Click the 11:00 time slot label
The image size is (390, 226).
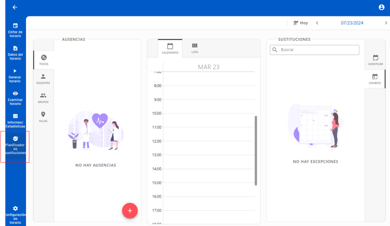pyautogui.click(x=156, y=127)
